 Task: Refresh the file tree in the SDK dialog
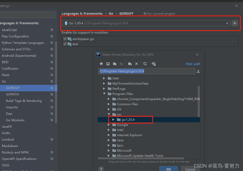145,64
